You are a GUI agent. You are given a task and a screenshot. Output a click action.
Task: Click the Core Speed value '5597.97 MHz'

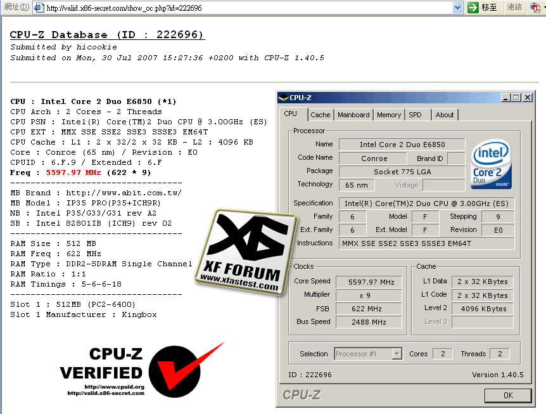click(369, 282)
